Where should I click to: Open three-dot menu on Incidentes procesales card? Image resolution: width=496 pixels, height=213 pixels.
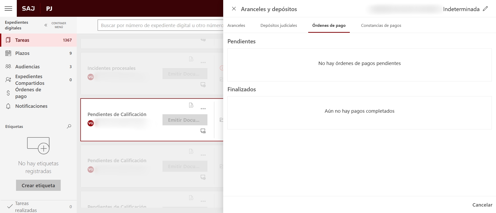click(203, 63)
